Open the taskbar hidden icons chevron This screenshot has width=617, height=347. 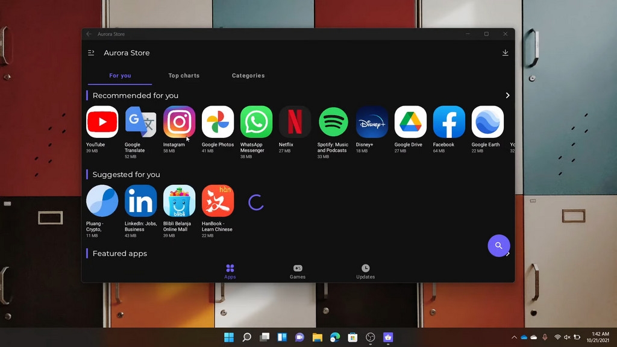click(513, 338)
